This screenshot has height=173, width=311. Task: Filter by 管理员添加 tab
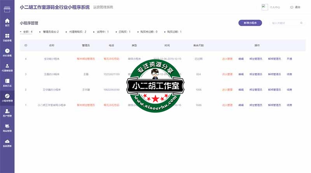tap(49, 31)
